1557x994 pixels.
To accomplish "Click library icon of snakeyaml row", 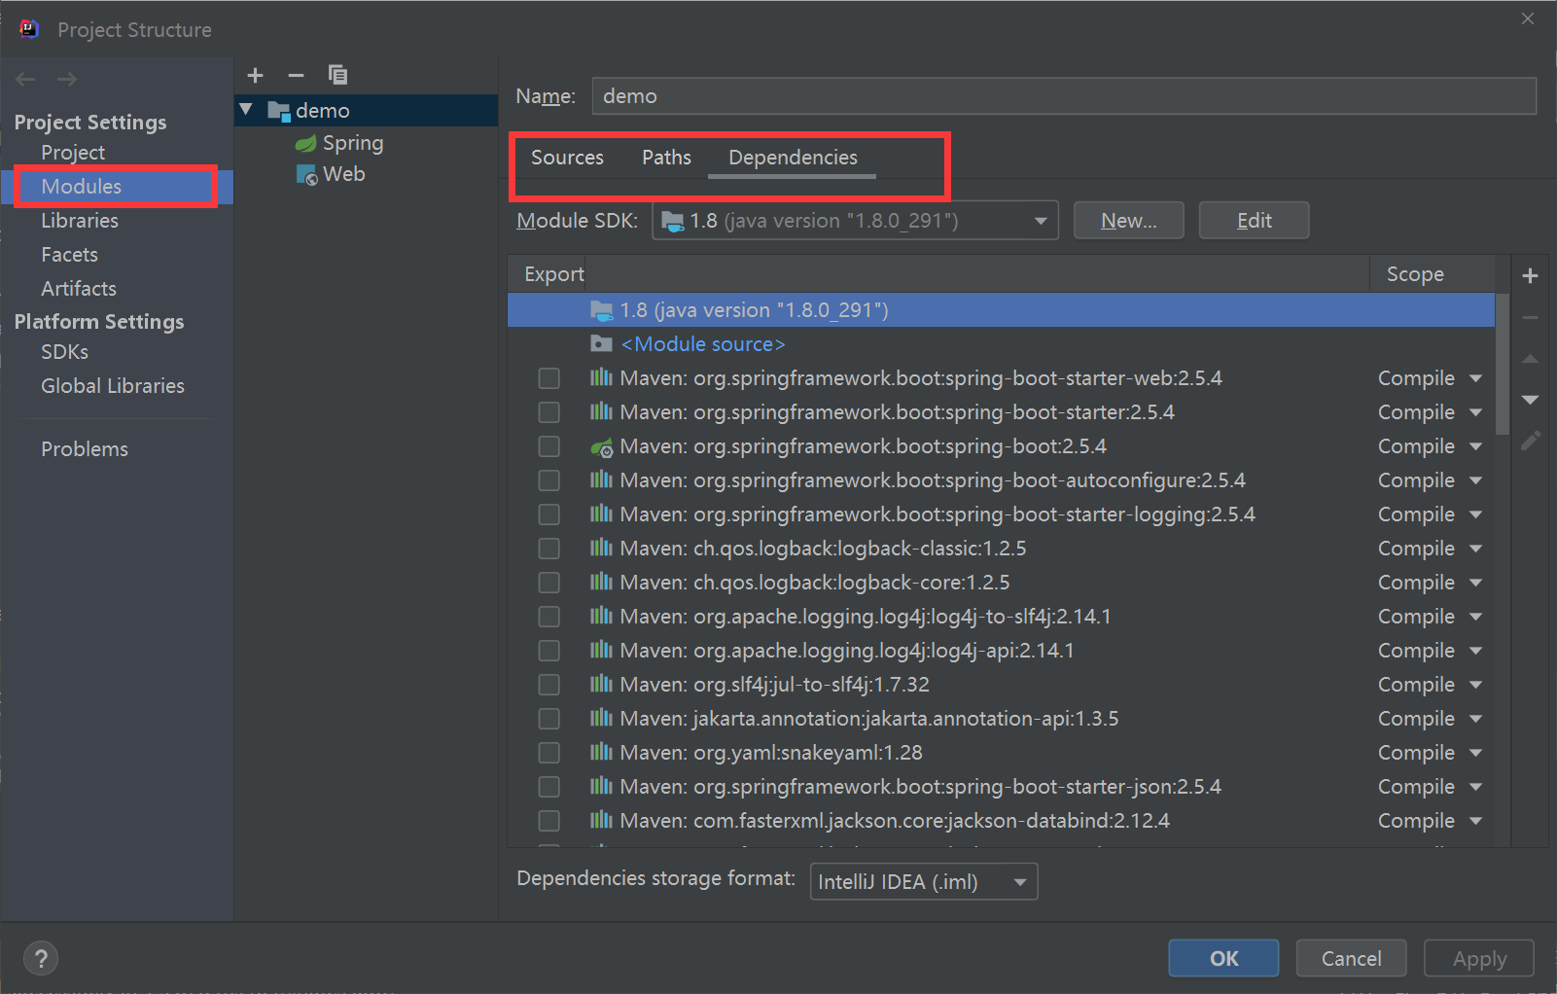I will (602, 752).
